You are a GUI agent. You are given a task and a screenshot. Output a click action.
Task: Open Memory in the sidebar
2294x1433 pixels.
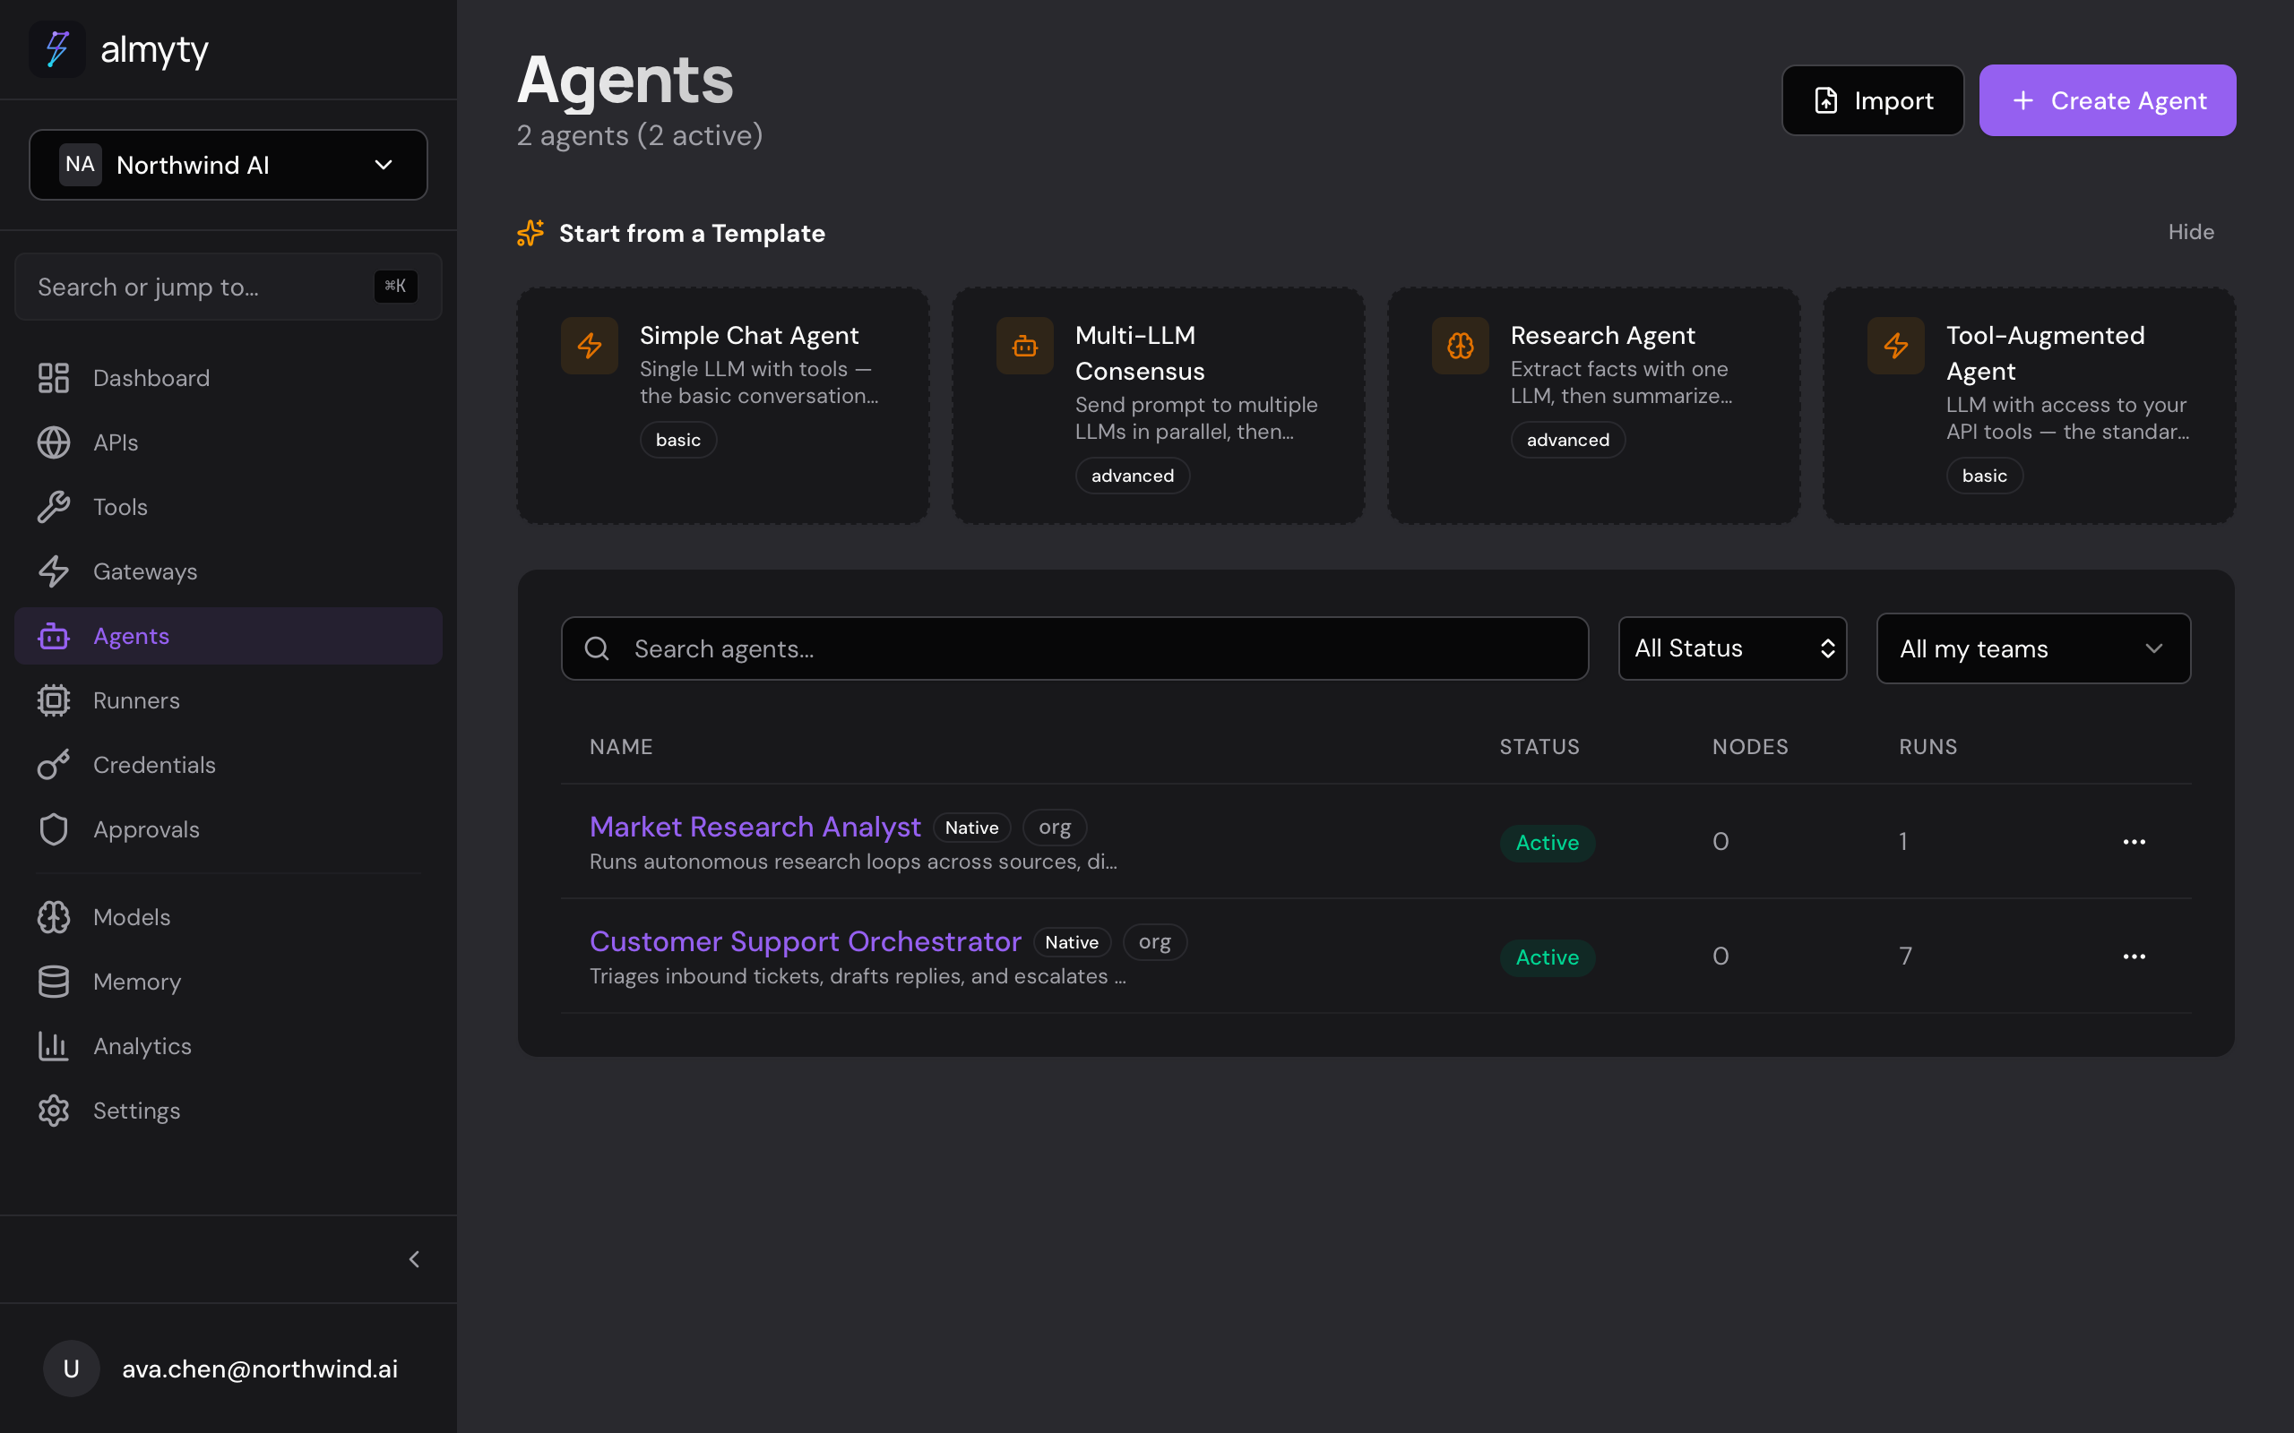click(229, 982)
